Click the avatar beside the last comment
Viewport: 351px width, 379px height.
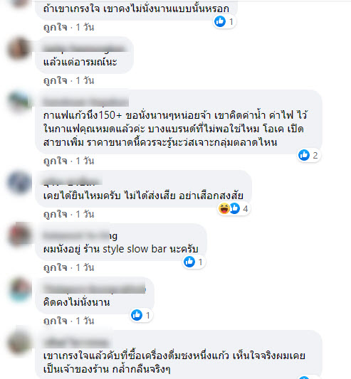click(x=19, y=342)
